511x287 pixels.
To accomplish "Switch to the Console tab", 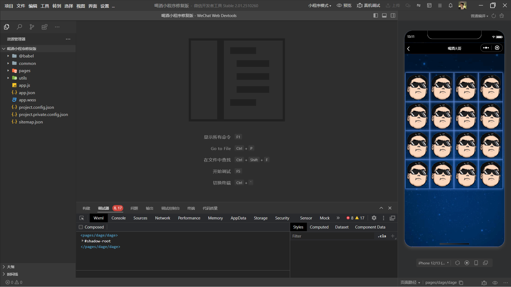I will 118,218.
